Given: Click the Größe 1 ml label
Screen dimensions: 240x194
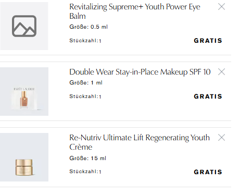Looking at the screenshot, I should [x=86, y=82].
